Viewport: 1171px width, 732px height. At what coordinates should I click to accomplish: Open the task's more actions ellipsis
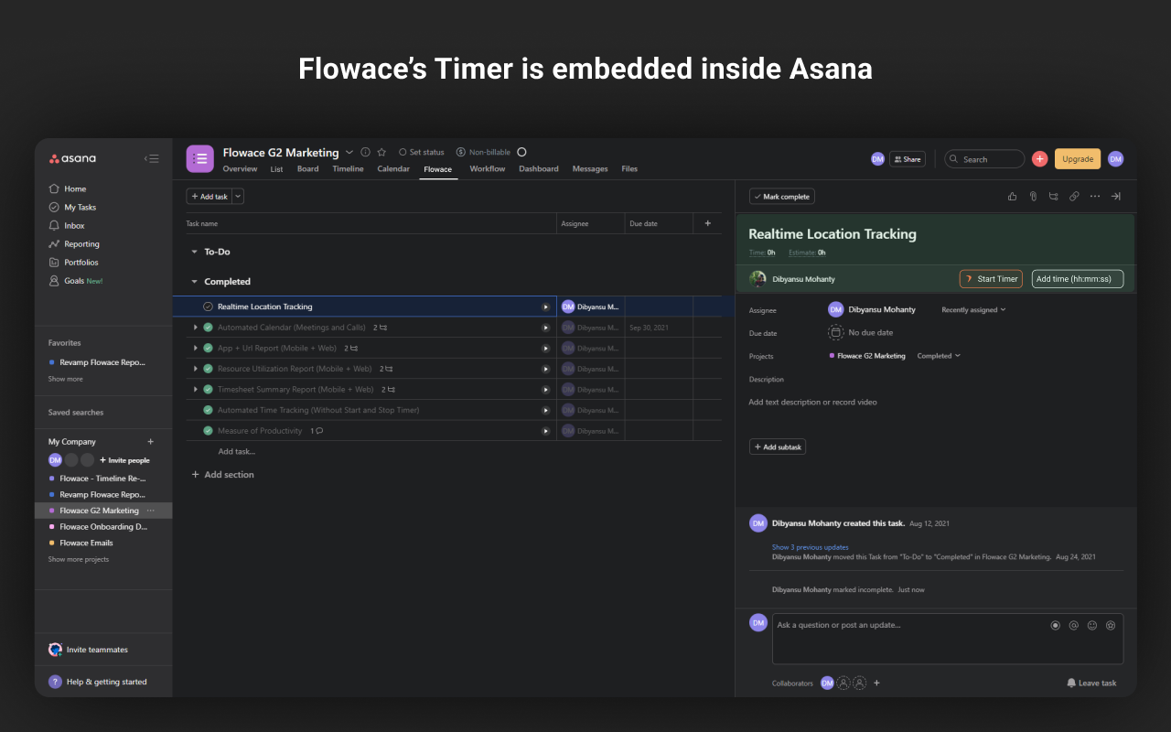[1095, 196]
